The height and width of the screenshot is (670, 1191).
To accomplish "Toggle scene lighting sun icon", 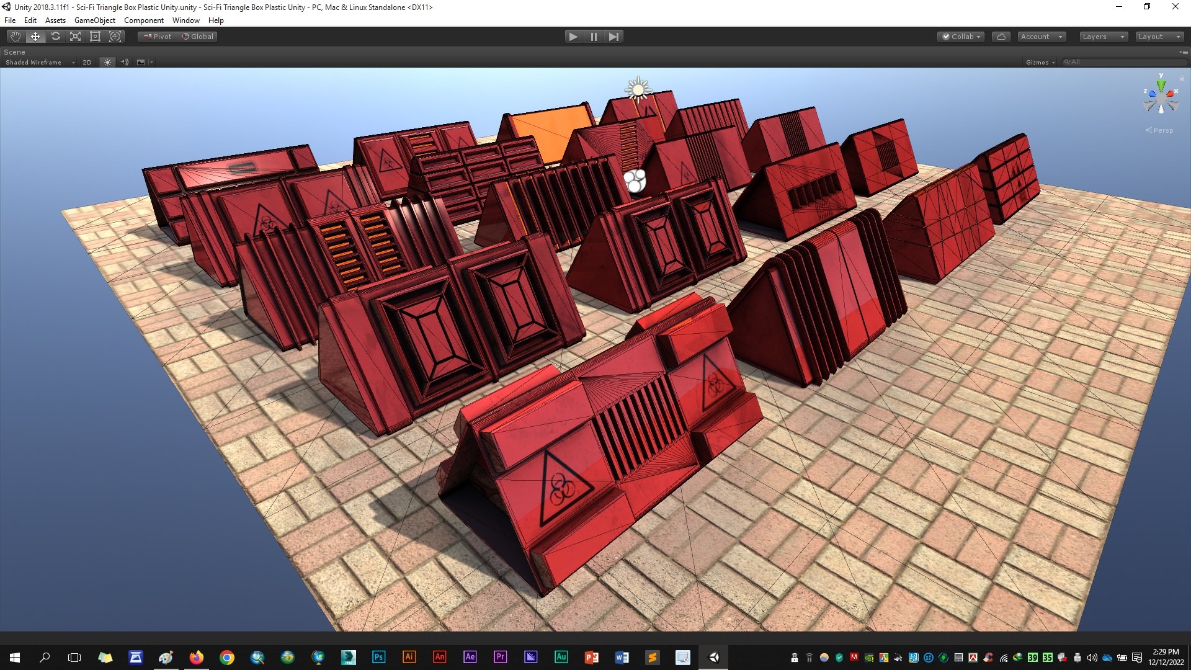I will 107,62.
